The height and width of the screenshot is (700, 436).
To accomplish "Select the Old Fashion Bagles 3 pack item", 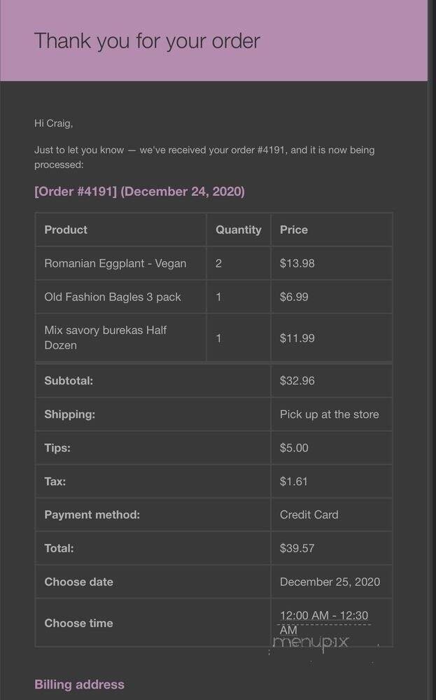I will click(113, 297).
